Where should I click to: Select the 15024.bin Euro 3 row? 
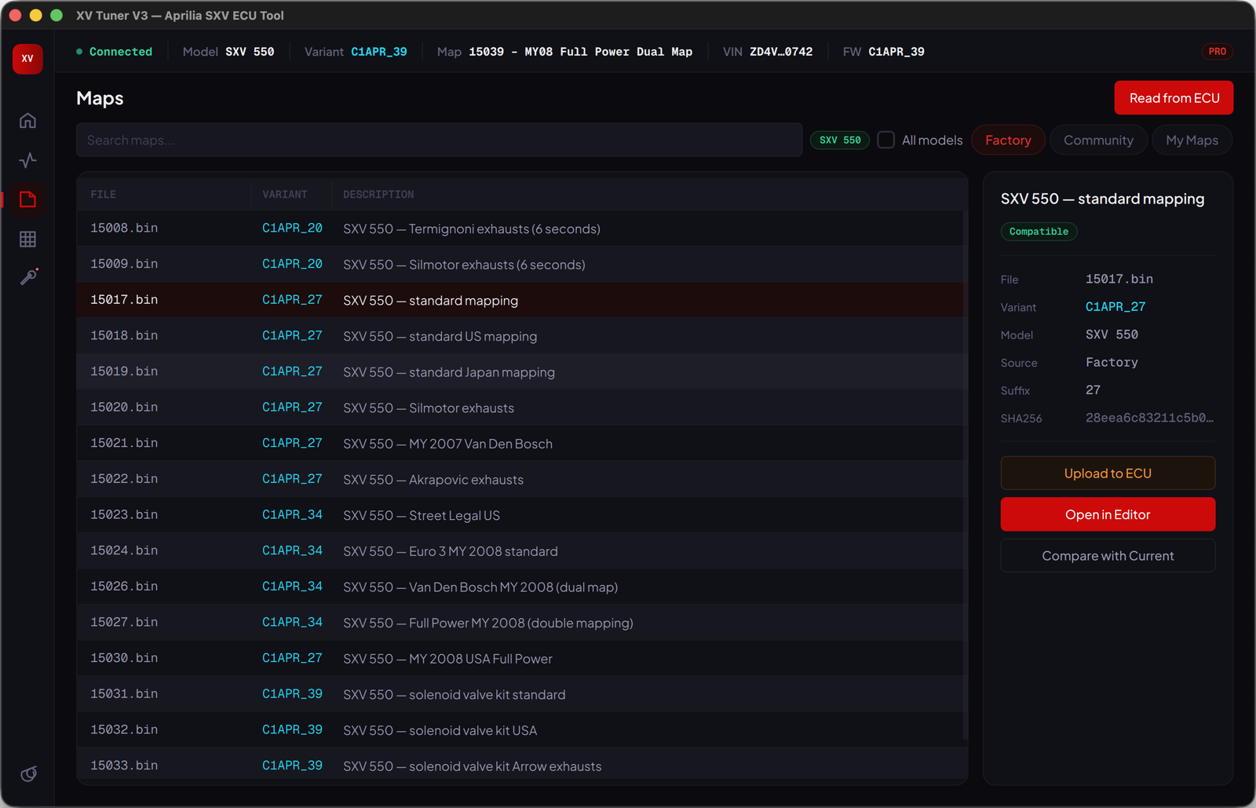coord(520,551)
